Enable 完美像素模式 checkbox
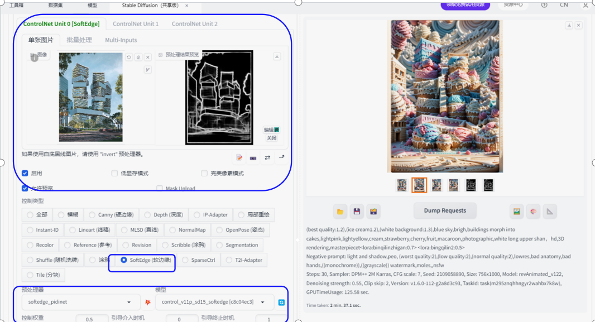Screen dimensions: 595x322 point(204,174)
